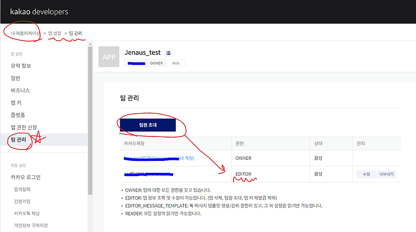Open 동의항목 submenu
The height and width of the screenshot is (232, 416).
22,189
